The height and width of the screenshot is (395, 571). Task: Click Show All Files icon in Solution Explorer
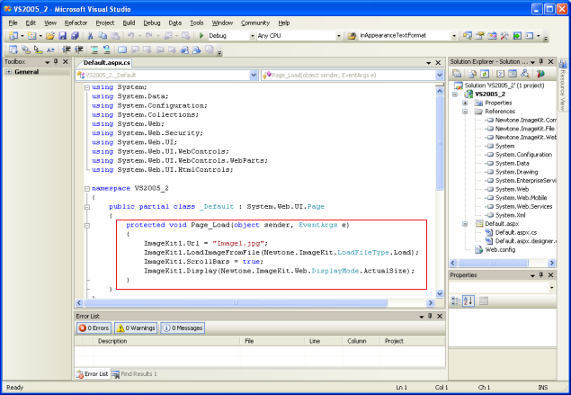[x=472, y=74]
